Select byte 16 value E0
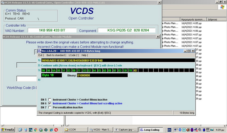 [x=125, y=71]
